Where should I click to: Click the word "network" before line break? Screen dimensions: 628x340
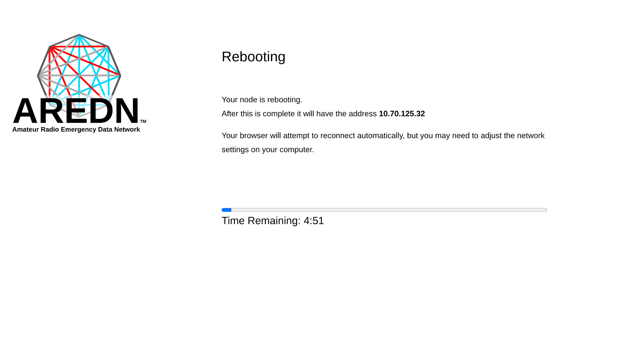pyautogui.click(x=531, y=136)
